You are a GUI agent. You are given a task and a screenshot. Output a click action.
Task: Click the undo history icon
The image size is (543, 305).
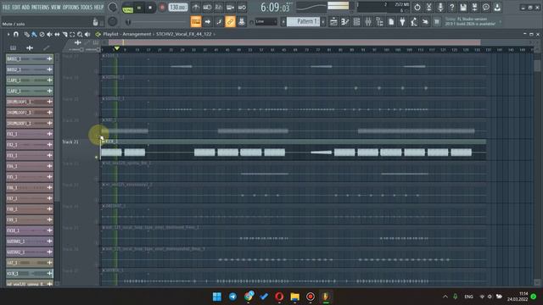point(417,8)
